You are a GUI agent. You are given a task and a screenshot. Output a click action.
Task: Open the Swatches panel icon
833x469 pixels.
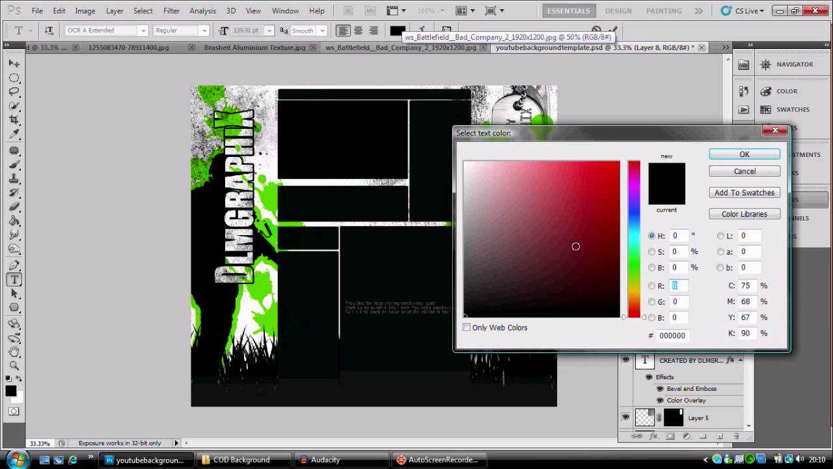click(x=765, y=109)
